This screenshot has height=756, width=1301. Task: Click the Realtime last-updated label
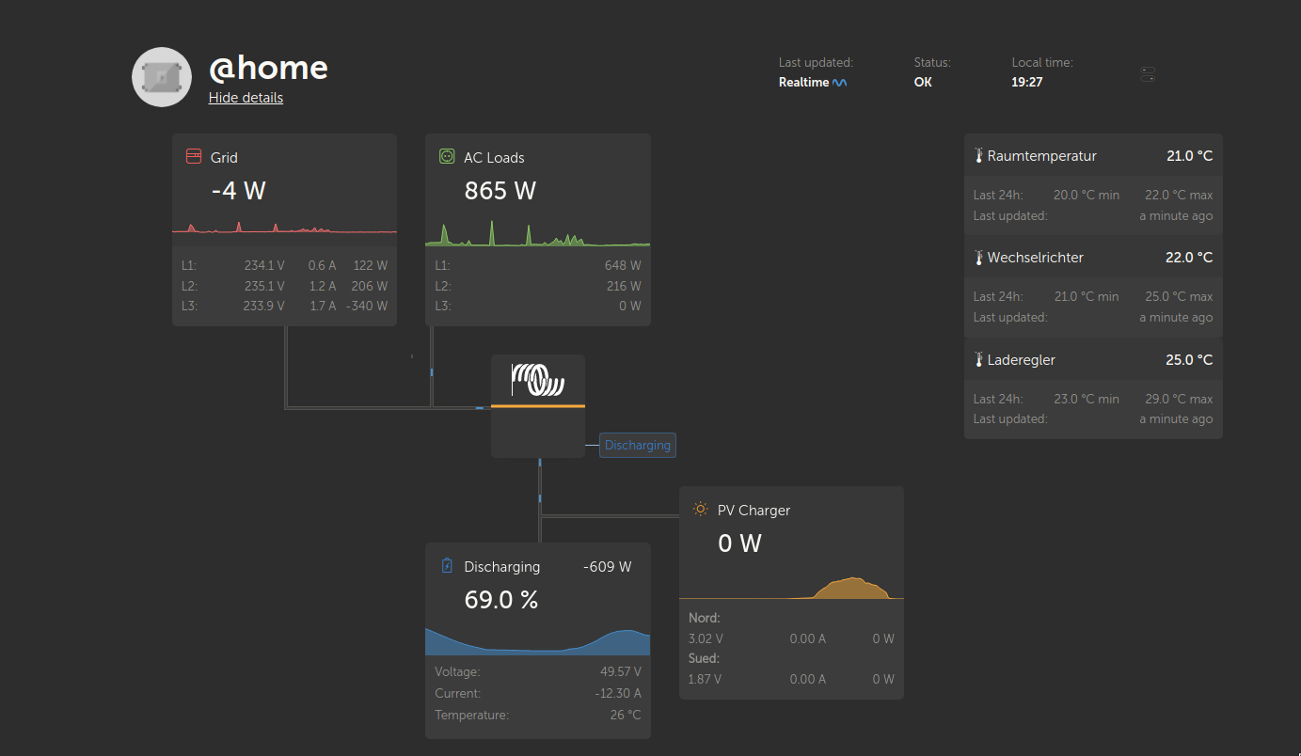tap(804, 83)
